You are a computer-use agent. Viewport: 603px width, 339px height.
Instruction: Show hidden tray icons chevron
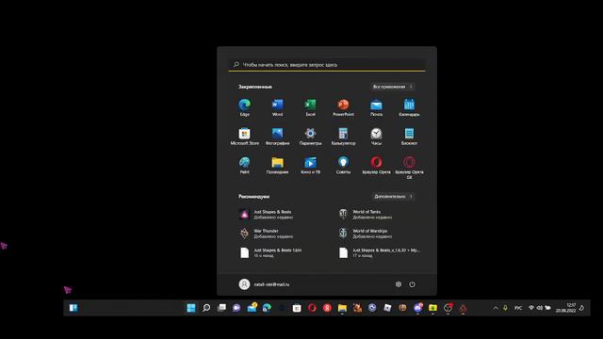pyautogui.click(x=496, y=308)
